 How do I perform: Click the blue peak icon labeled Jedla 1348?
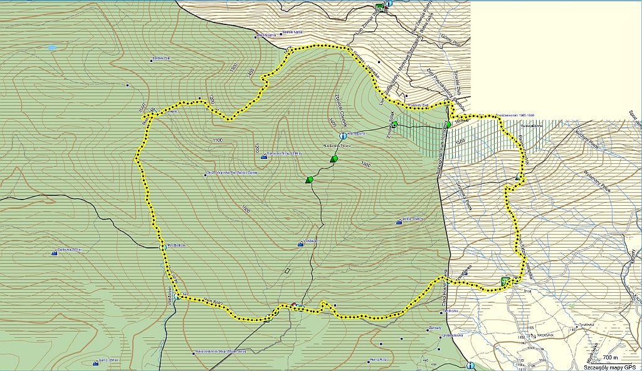pos(399,223)
